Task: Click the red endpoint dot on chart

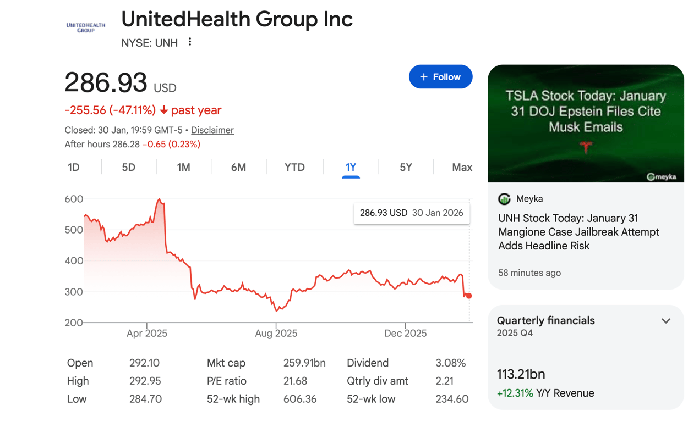Action: pyautogui.click(x=469, y=296)
